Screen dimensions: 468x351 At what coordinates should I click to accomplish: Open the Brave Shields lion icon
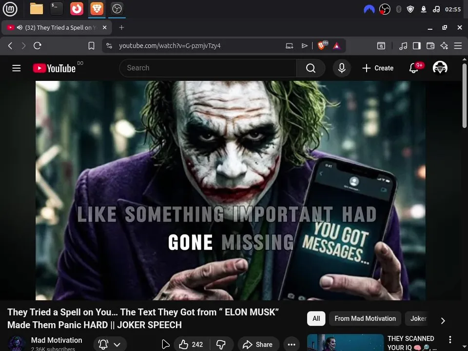click(x=322, y=45)
